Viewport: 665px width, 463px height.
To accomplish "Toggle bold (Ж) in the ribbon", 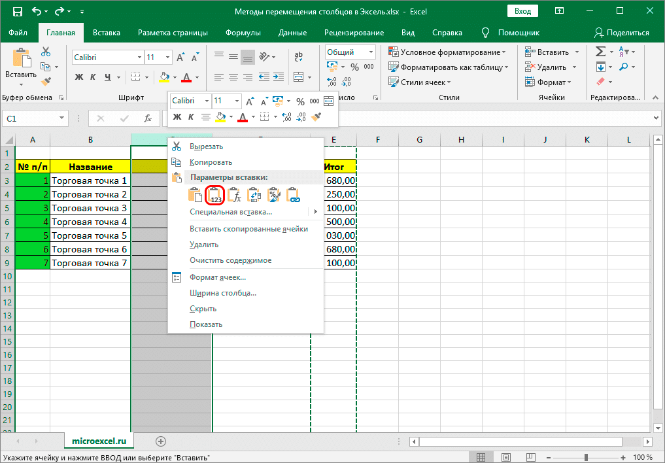I will pos(79,77).
